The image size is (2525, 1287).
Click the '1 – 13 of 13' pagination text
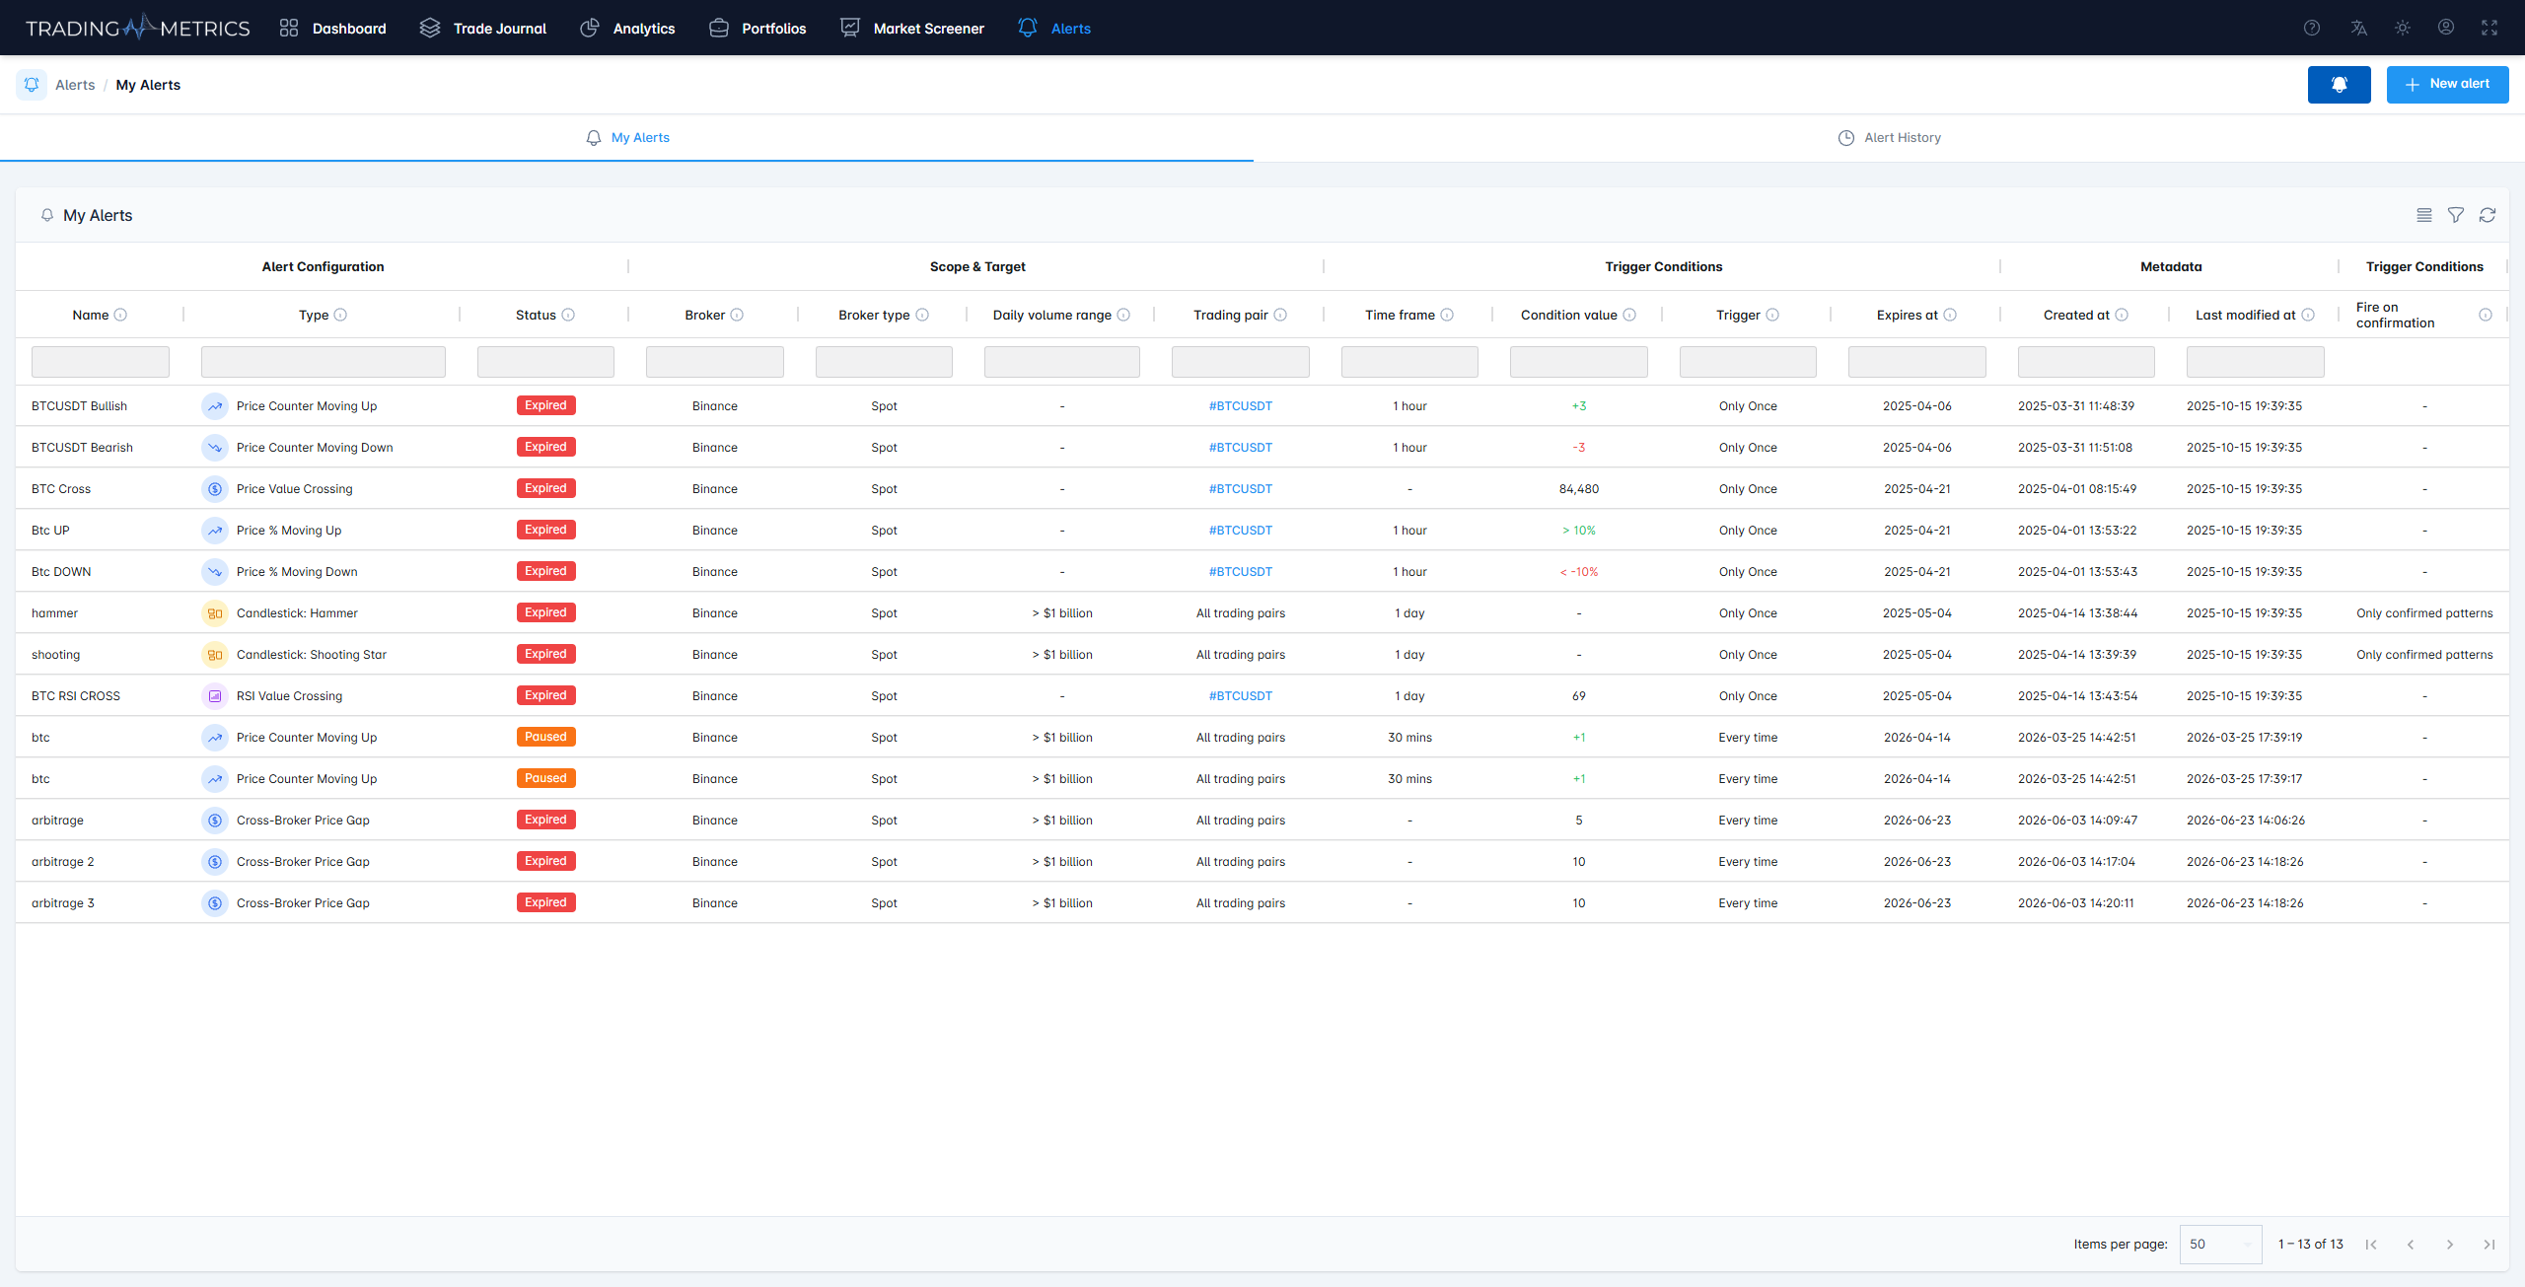point(2310,1245)
